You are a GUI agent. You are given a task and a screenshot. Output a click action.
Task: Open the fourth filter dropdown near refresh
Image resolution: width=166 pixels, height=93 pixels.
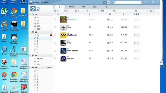pyautogui.click(x=141, y=11)
